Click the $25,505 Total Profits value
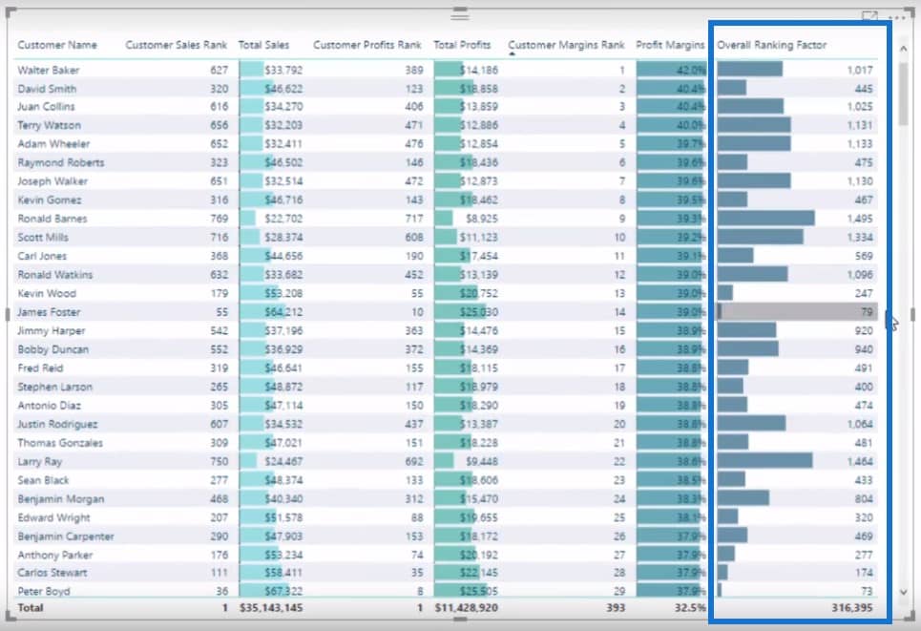This screenshot has height=631, width=921. (479, 591)
